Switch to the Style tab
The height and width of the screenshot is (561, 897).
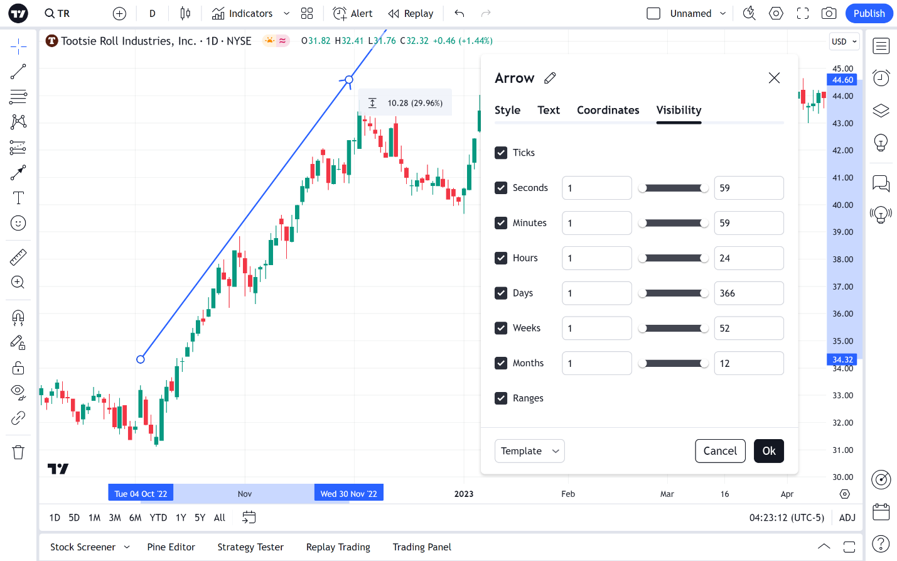(507, 110)
